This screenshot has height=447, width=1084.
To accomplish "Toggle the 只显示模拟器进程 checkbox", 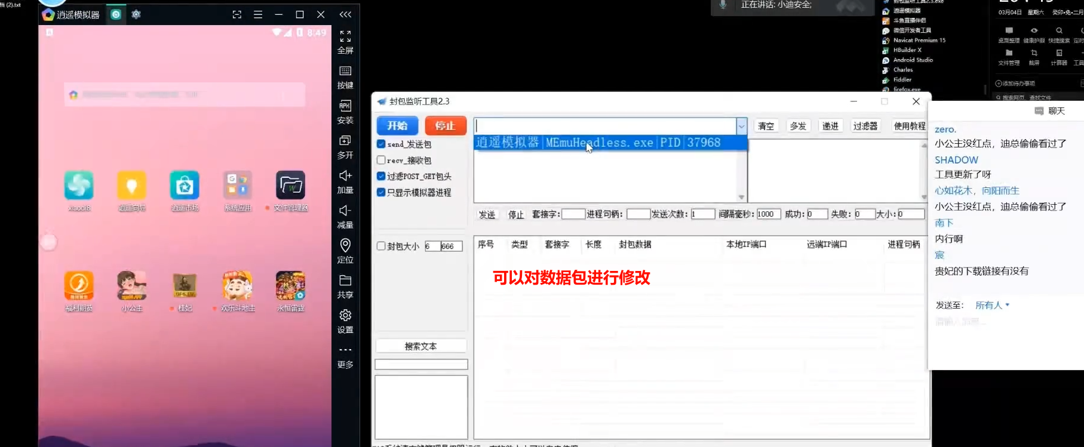I will tap(381, 192).
